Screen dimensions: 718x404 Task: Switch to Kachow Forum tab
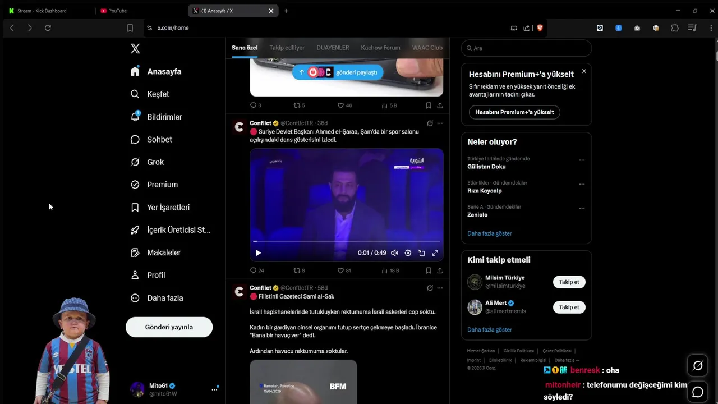click(380, 48)
